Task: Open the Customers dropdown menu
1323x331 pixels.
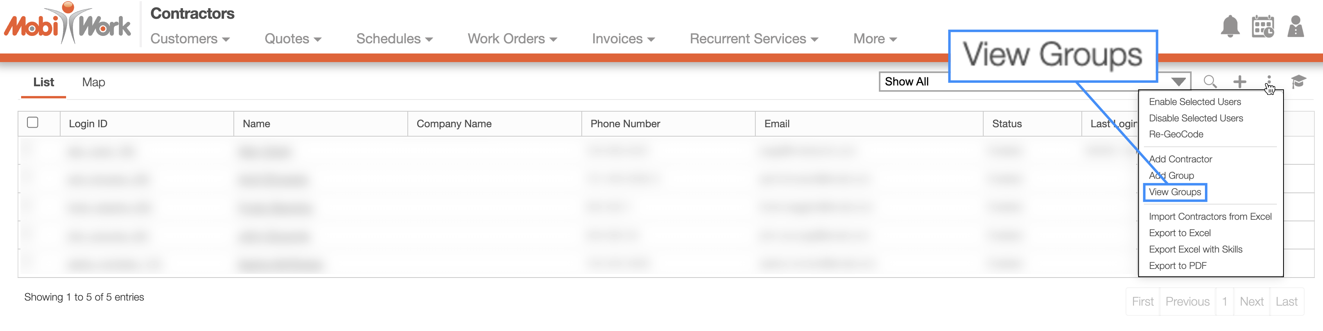Action: [190, 39]
